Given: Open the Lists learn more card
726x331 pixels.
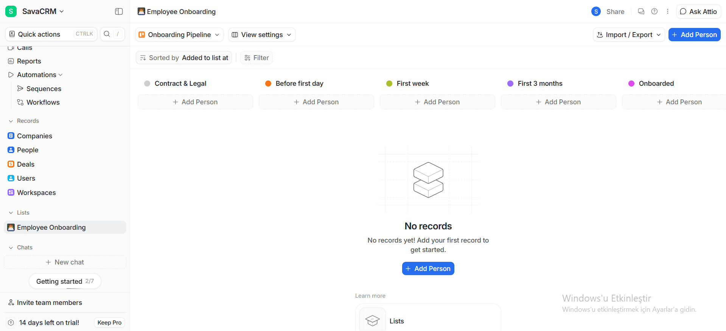Looking at the screenshot, I should coord(428,318).
